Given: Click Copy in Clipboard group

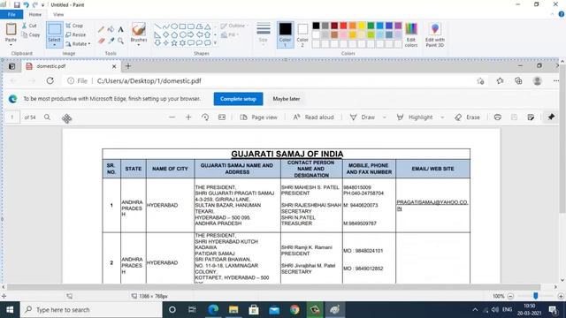Looking at the screenshot, I should (x=30, y=35).
